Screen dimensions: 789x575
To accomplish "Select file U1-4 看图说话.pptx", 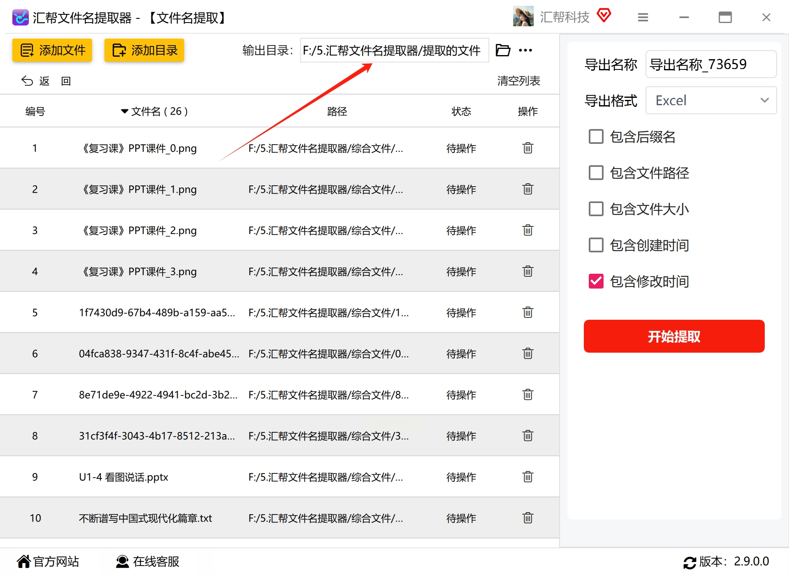I will coord(123,477).
